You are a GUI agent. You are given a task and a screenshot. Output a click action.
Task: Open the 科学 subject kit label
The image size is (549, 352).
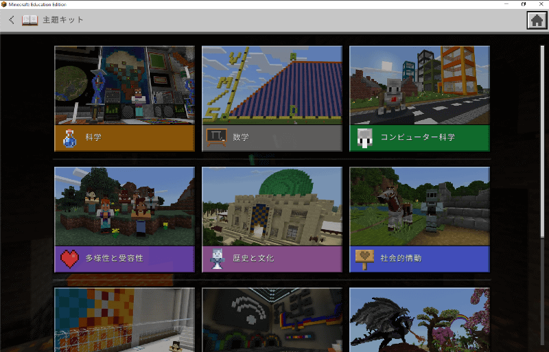click(x=93, y=138)
